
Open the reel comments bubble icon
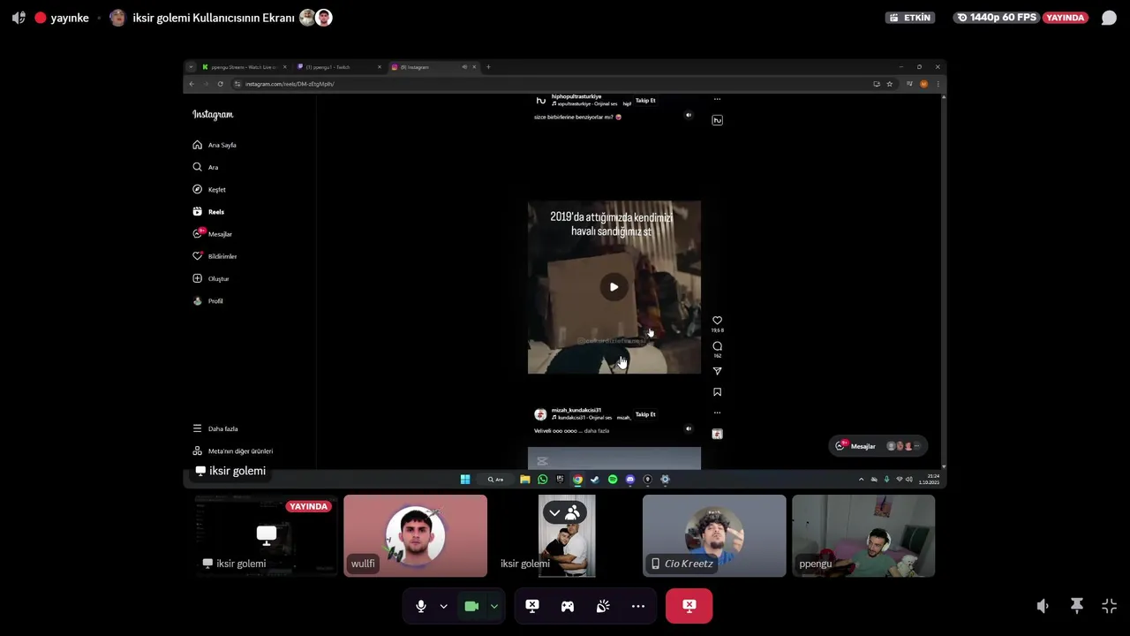point(717,346)
